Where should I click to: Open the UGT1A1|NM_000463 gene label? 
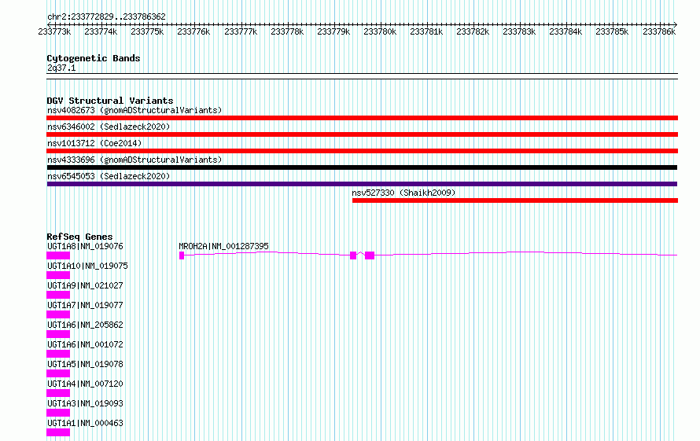(x=85, y=423)
